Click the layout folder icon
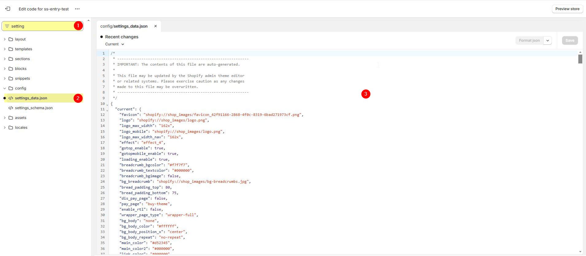This screenshot has height=256, width=586. (11, 39)
